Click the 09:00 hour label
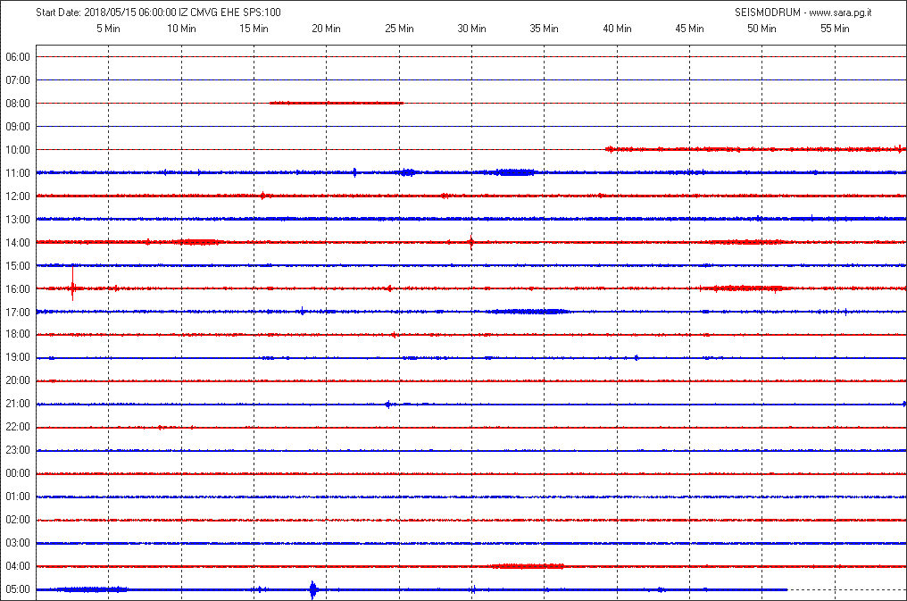 18,127
